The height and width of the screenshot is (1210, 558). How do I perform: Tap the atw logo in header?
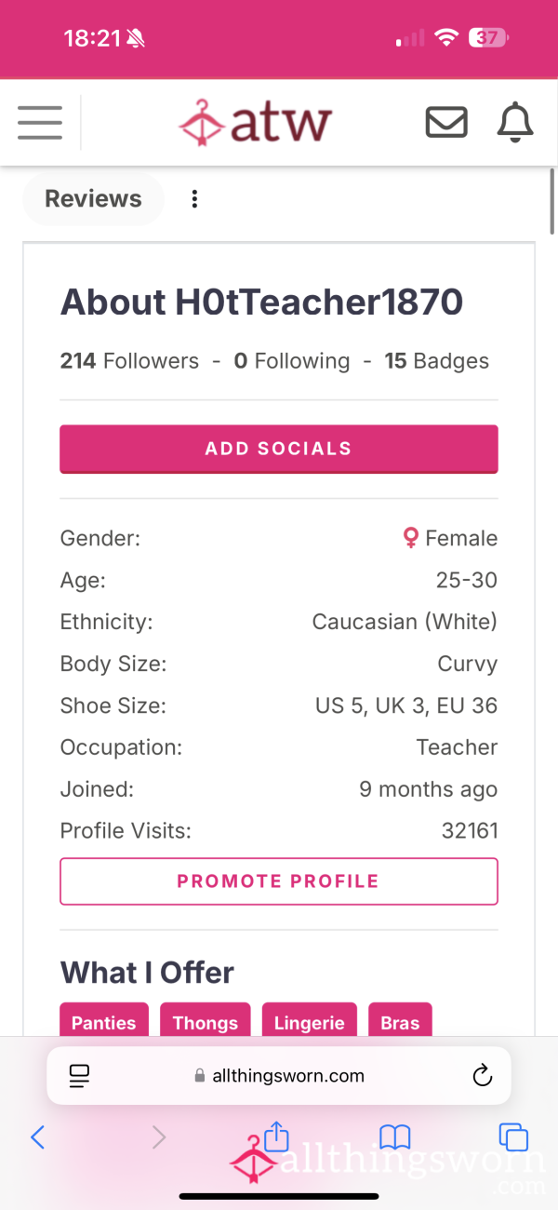coord(255,123)
